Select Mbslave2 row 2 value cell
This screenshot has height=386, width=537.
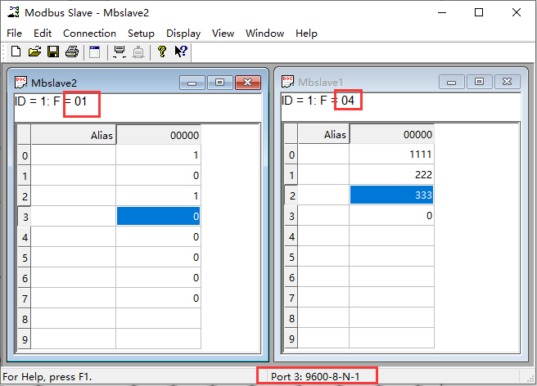[x=158, y=196]
